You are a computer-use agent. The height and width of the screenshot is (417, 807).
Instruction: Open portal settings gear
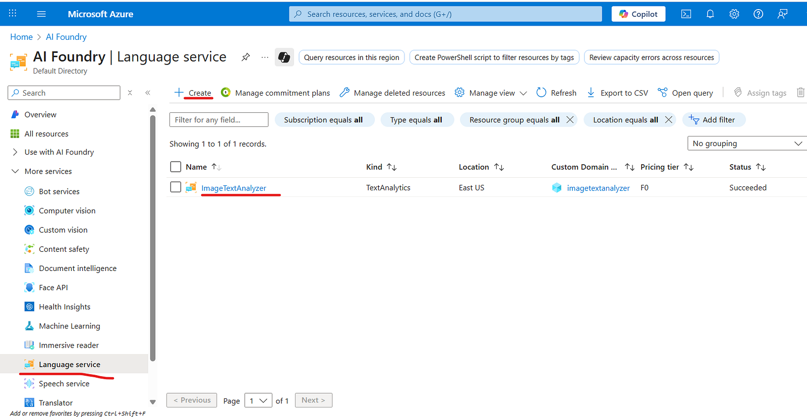tap(734, 14)
